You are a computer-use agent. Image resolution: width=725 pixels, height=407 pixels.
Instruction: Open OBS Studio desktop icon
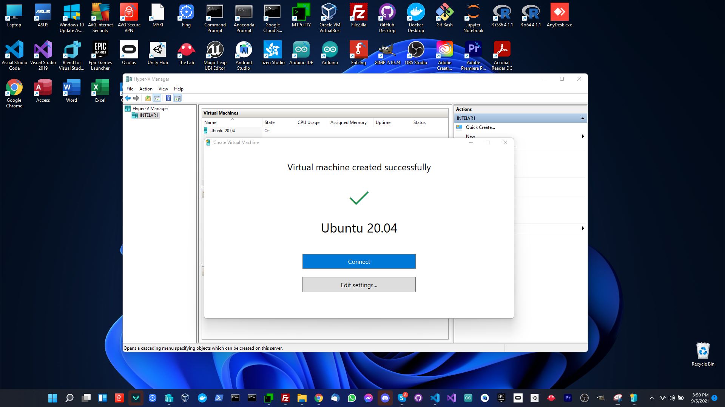click(416, 53)
